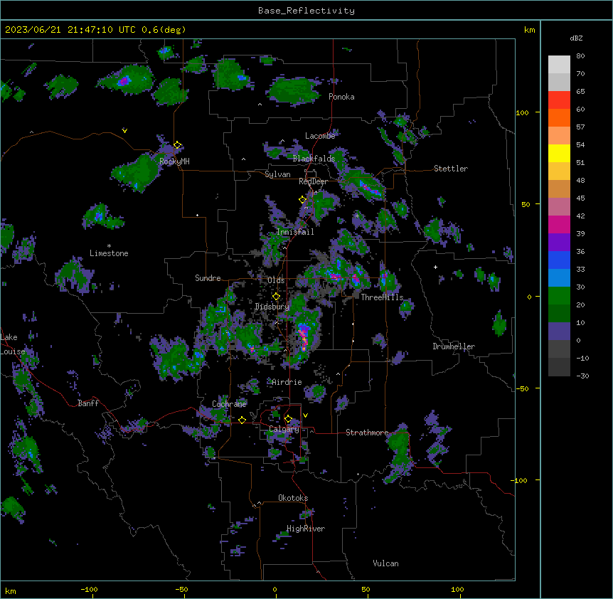Image resolution: width=613 pixels, height=599 pixels.
Task: Click the ThreeHills label
Action: pyautogui.click(x=382, y=297)
